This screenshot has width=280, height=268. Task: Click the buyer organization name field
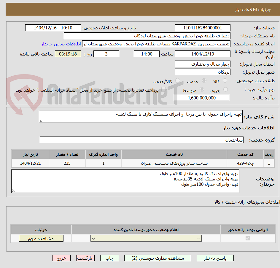[147, 36]
